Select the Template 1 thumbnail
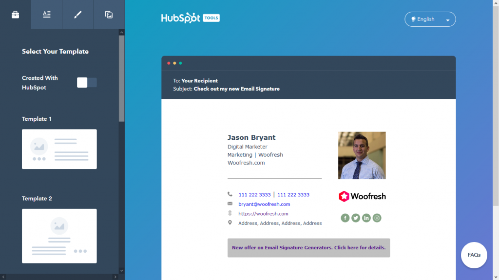Viewport: 499px width, 280px height. 59,149
